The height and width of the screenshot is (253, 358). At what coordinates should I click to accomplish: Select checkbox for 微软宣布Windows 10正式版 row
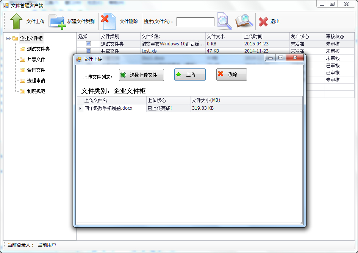[x=88, y=43]
